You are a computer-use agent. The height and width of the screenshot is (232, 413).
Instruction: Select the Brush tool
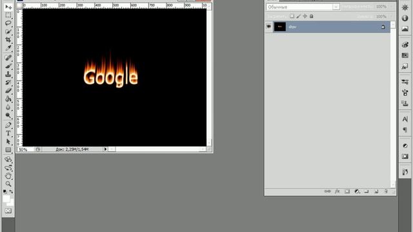tap(8, 66)
